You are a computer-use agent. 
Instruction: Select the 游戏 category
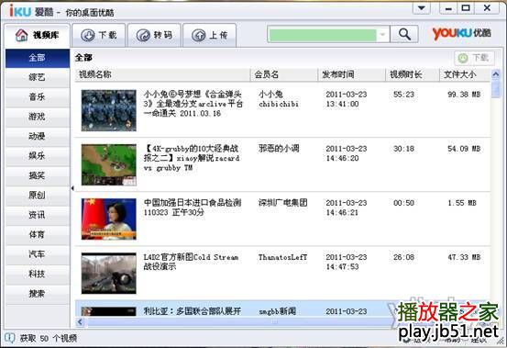[x=38, y=117]
